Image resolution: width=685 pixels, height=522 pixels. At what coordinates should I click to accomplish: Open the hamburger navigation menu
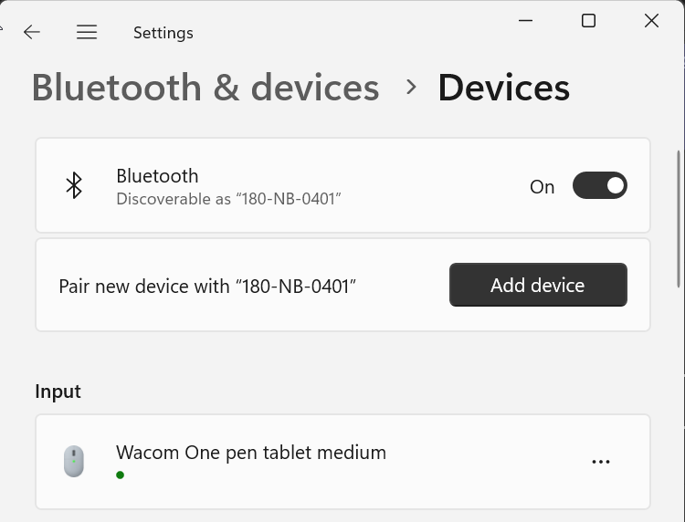coord(87,32)
